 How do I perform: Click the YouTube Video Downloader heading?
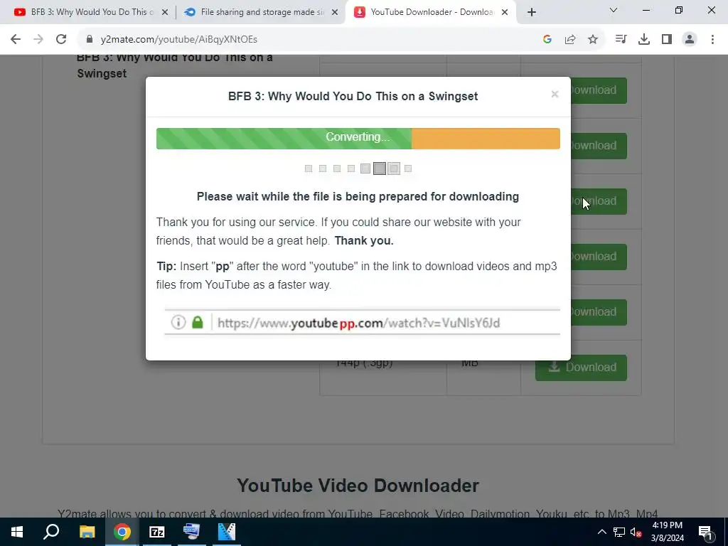[358, 486]
